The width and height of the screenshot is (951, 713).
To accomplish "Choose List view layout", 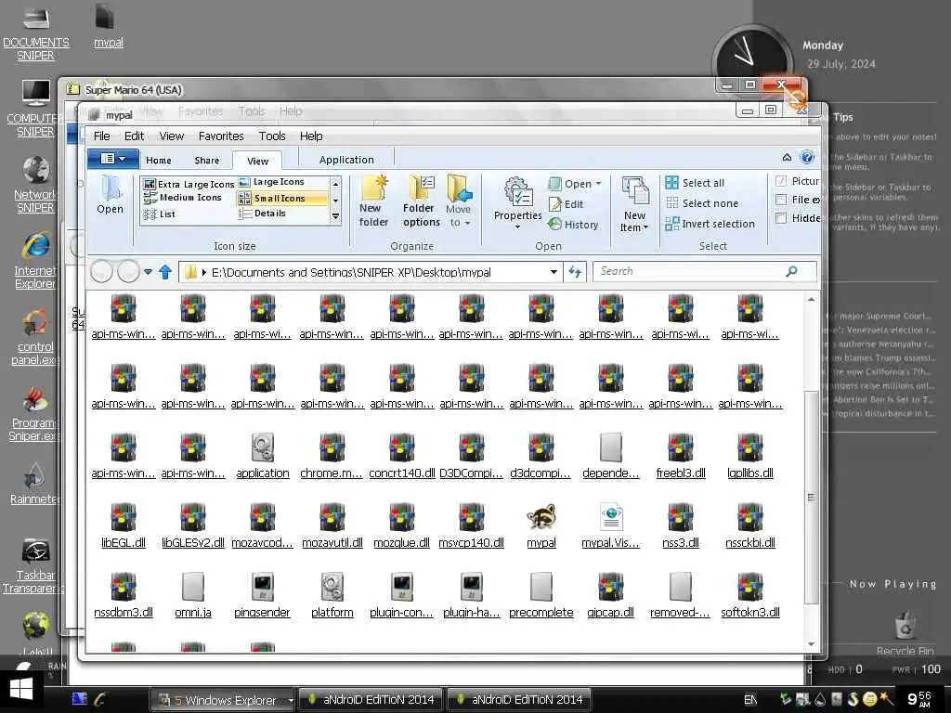I will click(160, 214).
